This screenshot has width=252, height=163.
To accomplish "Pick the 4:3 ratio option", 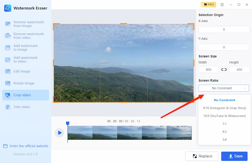I will [225, 132].
